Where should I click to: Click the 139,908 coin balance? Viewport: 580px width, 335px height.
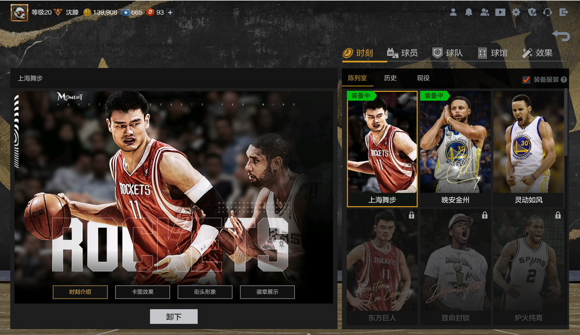105,12
